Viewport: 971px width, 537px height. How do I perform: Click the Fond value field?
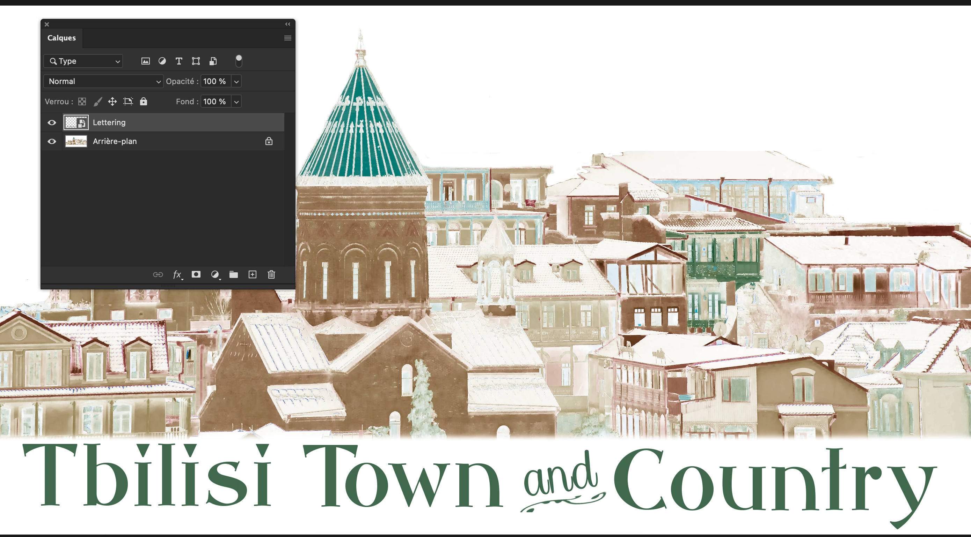[x=215, y=101]
